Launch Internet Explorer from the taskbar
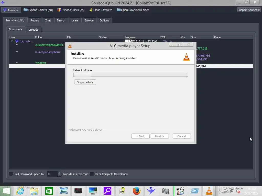The image size is (262, 196). coord(20,191)
